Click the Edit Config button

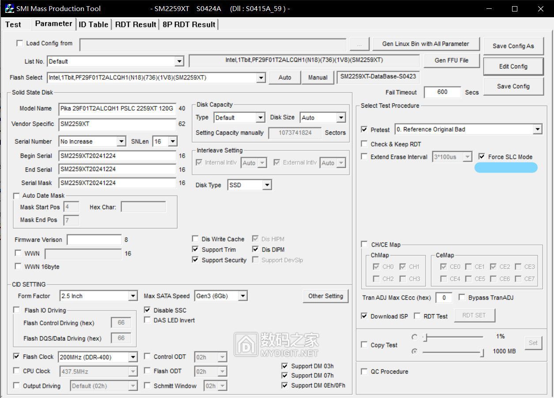513,67
